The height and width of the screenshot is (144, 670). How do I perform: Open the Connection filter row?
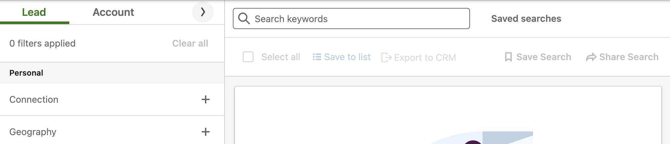pos(112,99)
